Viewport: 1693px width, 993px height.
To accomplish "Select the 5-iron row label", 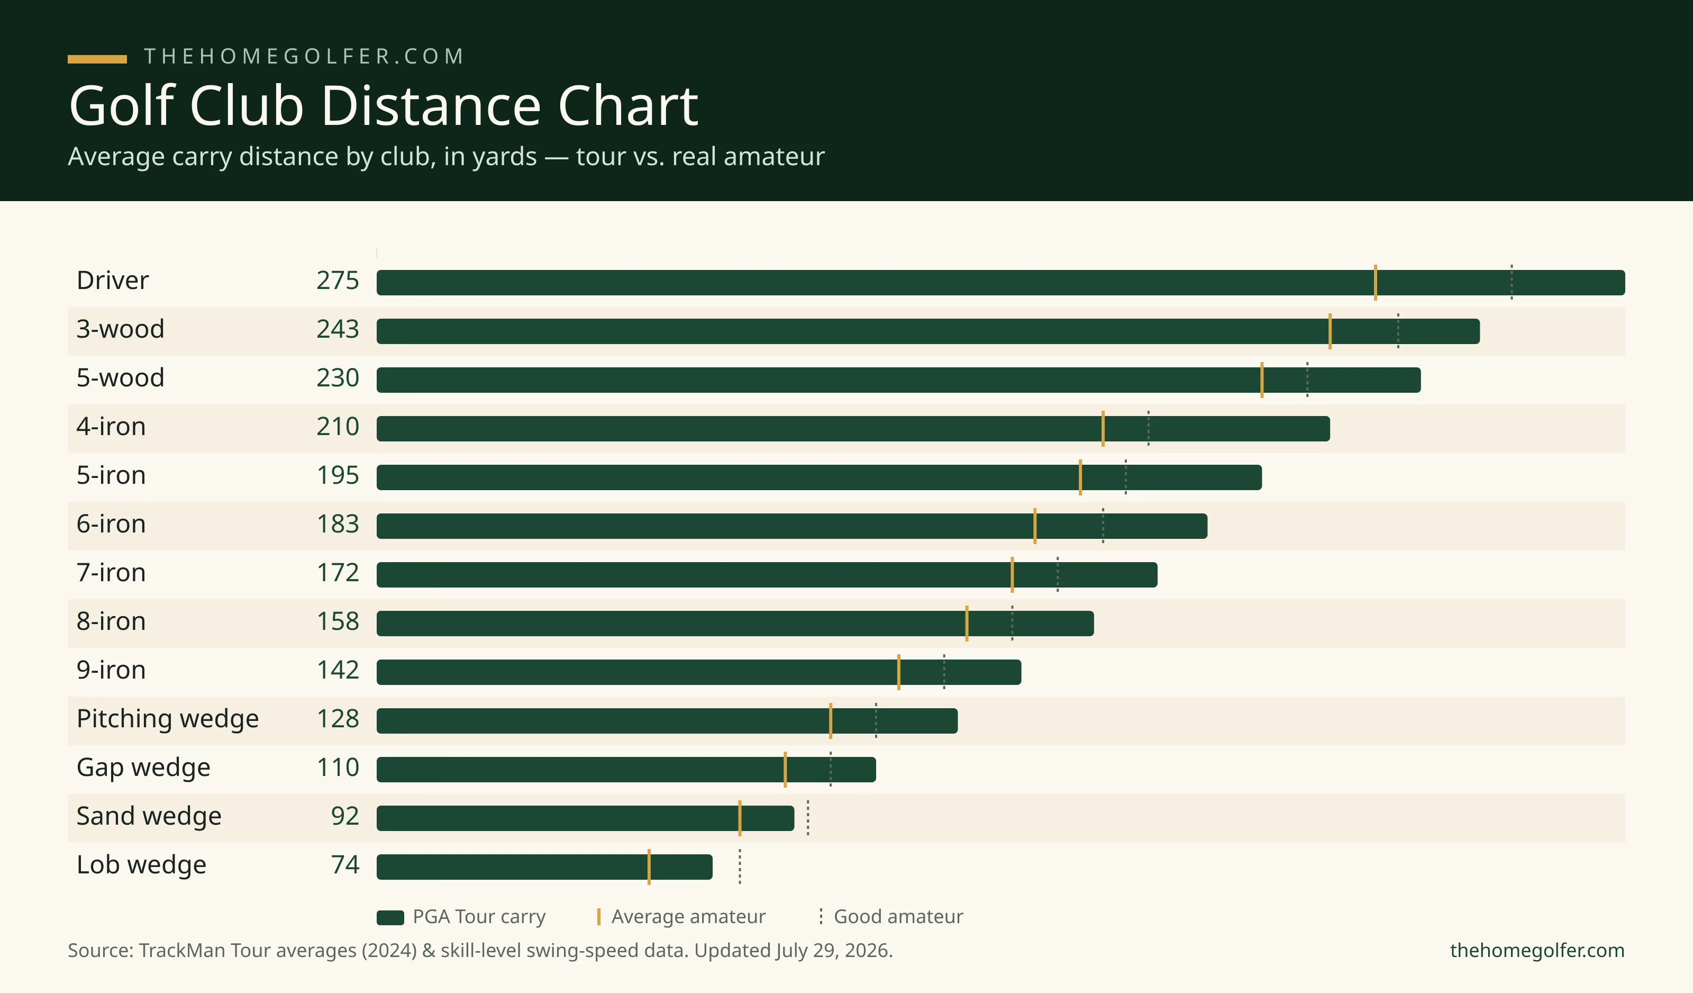I will (111, 475).
